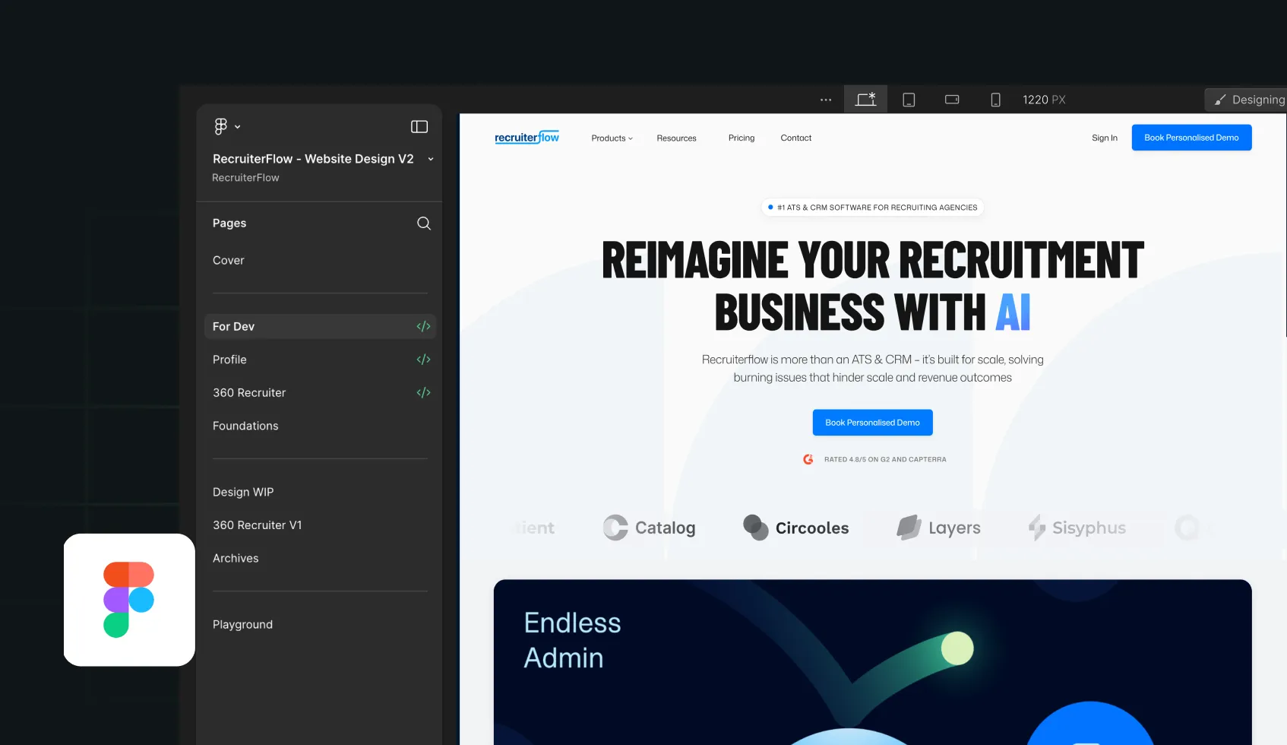Click the Figma app icon
This screenshot has height=745, width=1287.
[129, 600]
